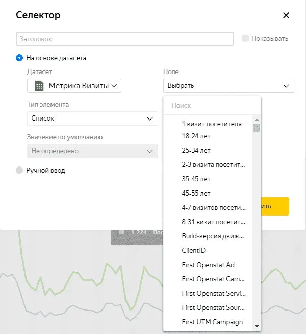Choose the 18-24 лет field option
This screenshot has width=306, height=334.
click(x=196, y=136)
